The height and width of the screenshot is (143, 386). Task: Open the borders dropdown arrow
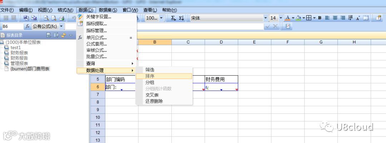point(315,18)
